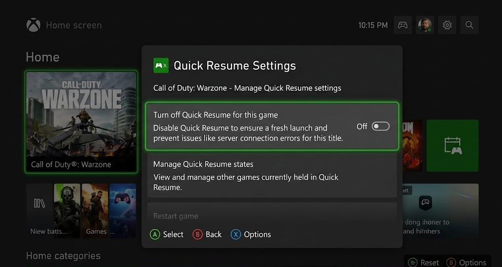Viewport: 502px width, 267px height.
Task: Click the B Back button hint
Action: point(207,234)
